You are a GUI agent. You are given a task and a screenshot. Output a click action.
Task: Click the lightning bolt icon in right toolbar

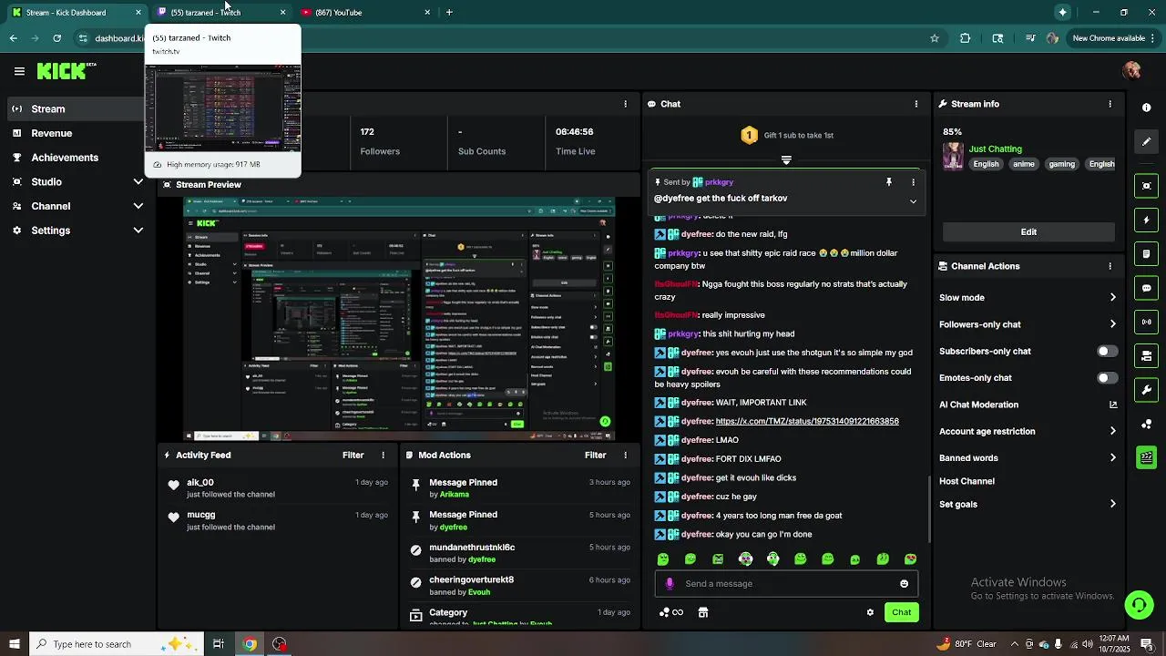[1146, 220]
